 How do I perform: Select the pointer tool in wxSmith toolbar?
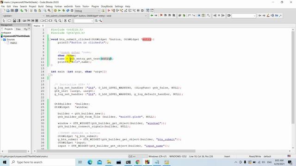pyautogui.click(x=4, y=21)
